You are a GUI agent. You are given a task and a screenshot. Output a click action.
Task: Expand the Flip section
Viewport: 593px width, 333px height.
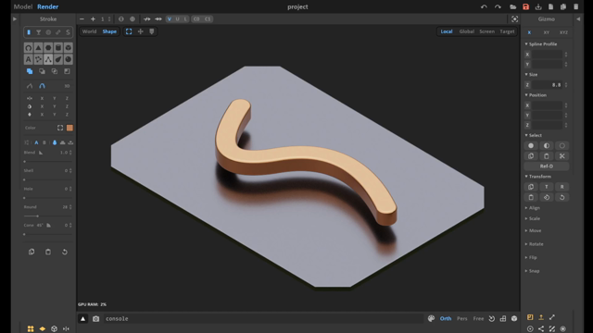coord(531,257)
